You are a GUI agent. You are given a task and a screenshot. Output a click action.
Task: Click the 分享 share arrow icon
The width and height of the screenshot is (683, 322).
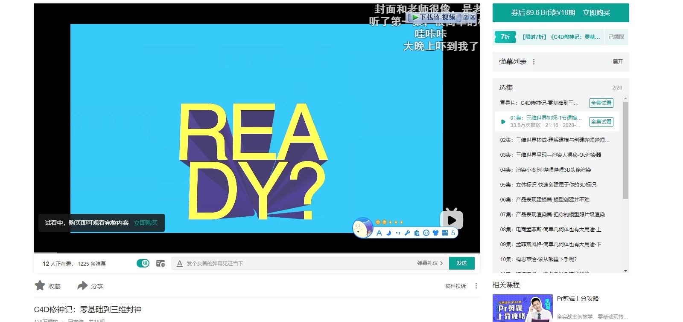point(82,285)
